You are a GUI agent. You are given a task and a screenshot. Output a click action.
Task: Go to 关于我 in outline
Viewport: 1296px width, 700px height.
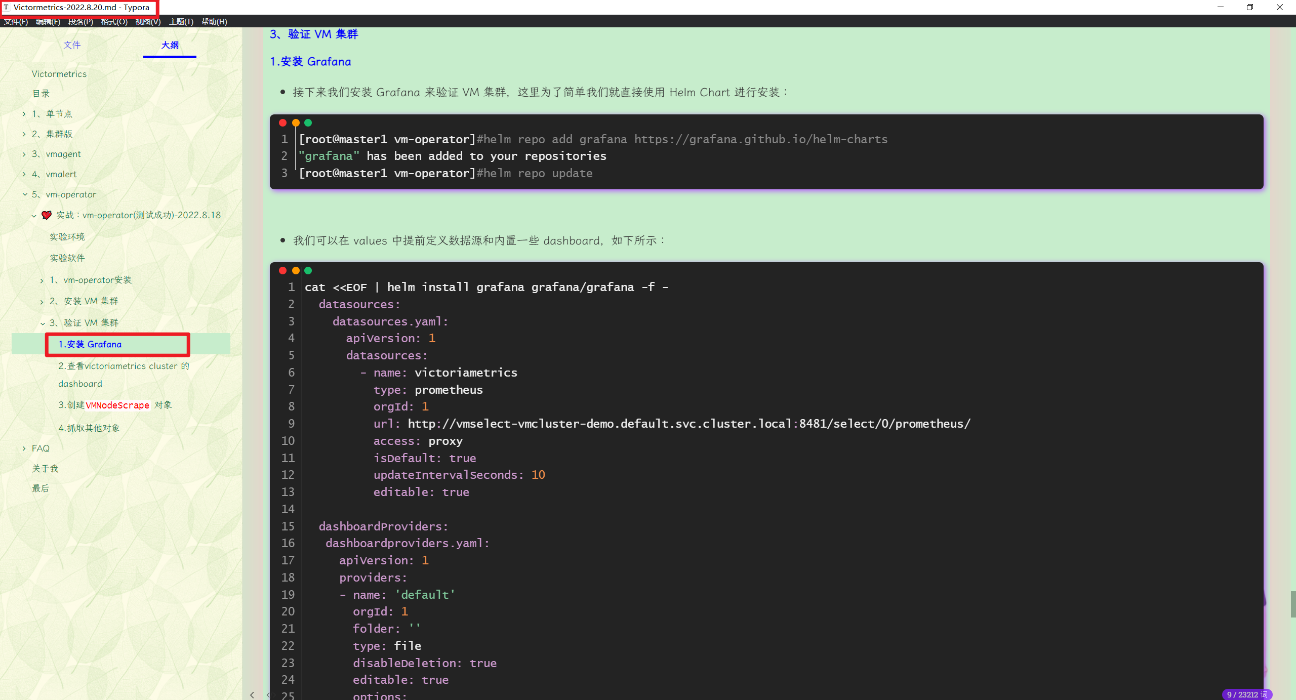point(45,469)
